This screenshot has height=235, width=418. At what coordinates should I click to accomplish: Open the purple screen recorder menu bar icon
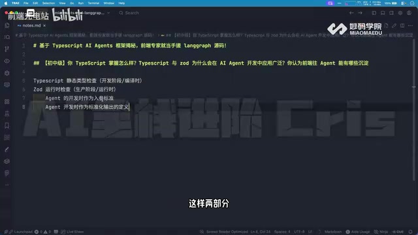point(330,3)
